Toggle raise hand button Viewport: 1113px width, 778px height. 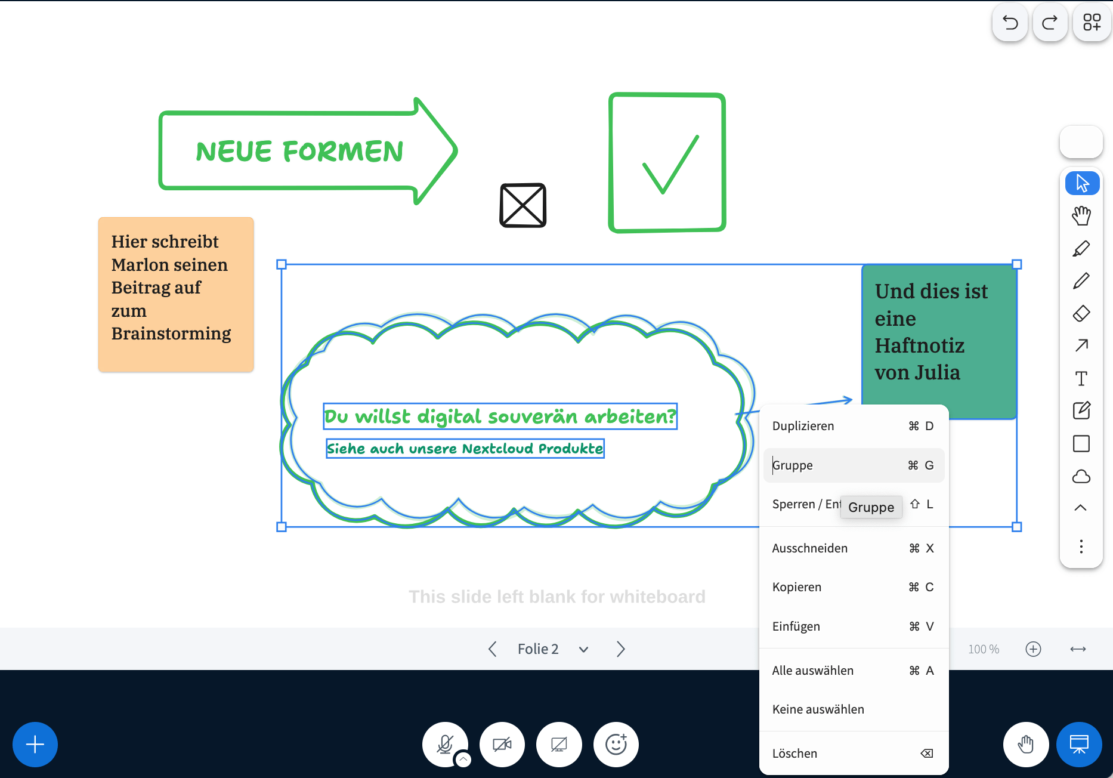(x=1025, y=744)
